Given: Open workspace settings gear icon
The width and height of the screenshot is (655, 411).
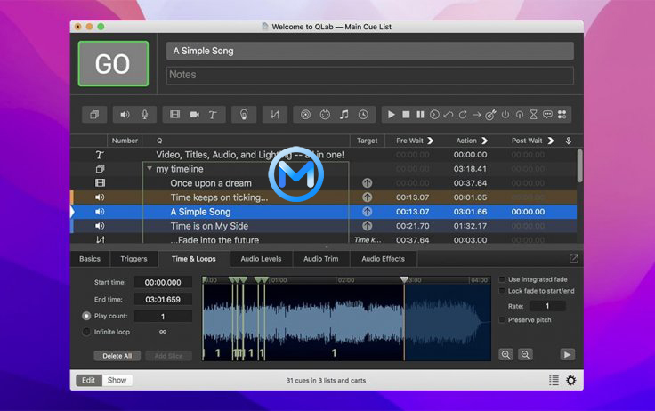Looking at the screenshot, I should (x=570, y=381).
